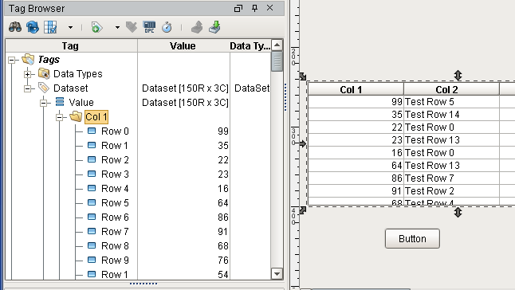Click top resize arrow handle of table
The width and height of the screenshot is (515, 290).
[458, 75]
